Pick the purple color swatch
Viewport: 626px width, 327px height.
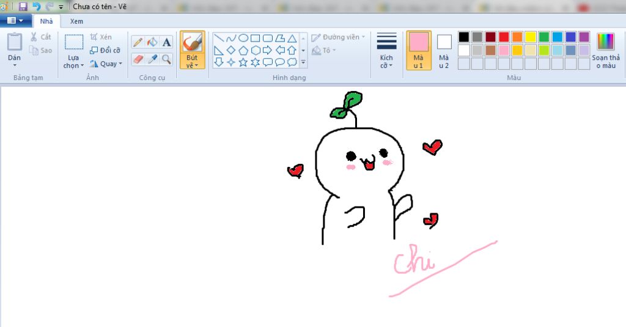(584, 37)
